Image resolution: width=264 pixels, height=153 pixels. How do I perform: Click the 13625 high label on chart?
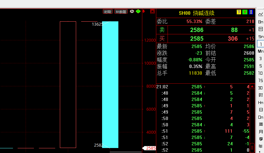click(97, 24)
